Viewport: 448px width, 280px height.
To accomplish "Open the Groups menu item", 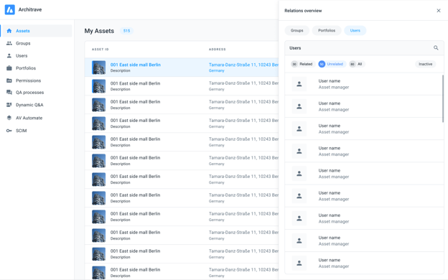I will pyautogui.click(x=23, y=43).
